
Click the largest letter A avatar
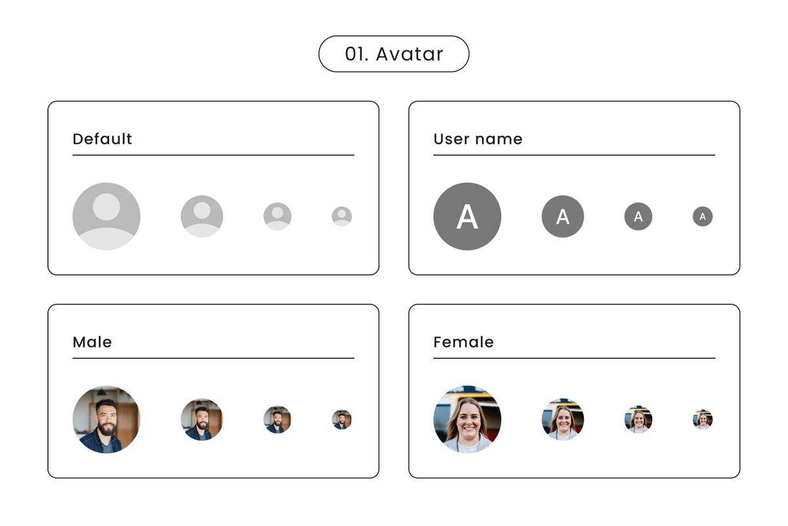tap(467, 216)
